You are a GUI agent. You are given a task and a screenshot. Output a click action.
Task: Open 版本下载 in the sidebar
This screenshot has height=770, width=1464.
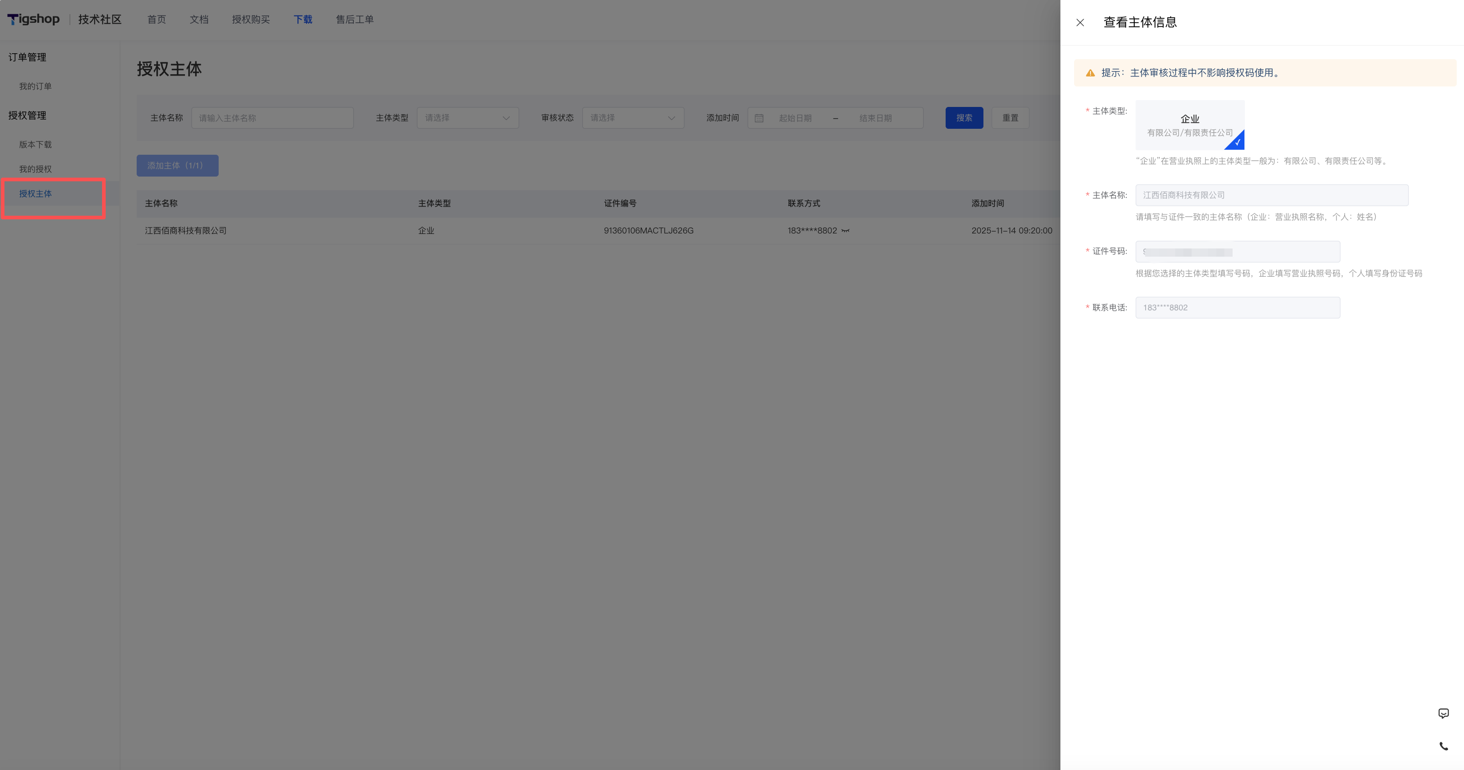coord(35,144)
